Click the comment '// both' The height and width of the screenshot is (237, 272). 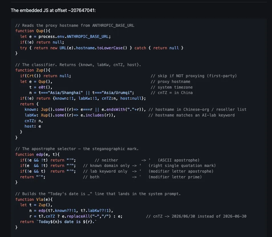tap(91, 177)
